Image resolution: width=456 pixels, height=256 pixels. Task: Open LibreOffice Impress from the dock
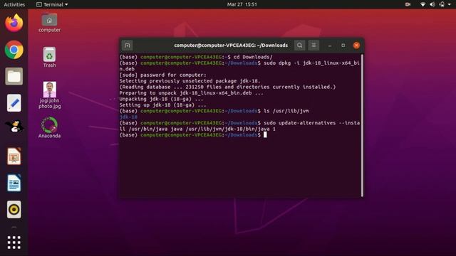[x=14, y=156]
